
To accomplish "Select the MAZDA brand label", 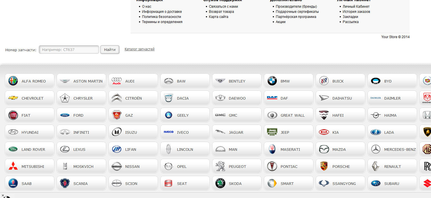I will (339, 149).
